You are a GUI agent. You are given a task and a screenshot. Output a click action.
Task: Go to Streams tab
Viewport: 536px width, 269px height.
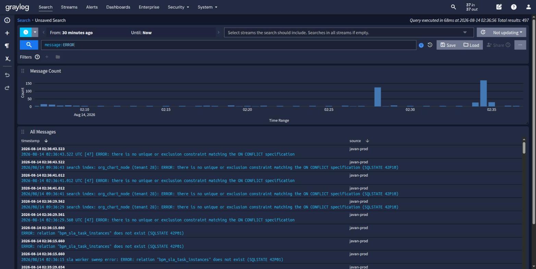click(x=69, y=7)
